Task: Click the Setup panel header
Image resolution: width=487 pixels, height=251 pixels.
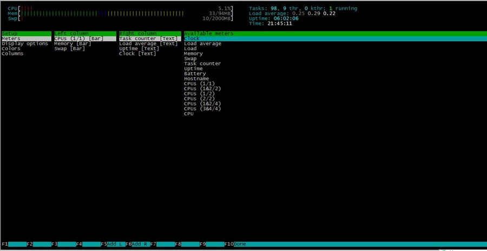Action: [27, 33]
